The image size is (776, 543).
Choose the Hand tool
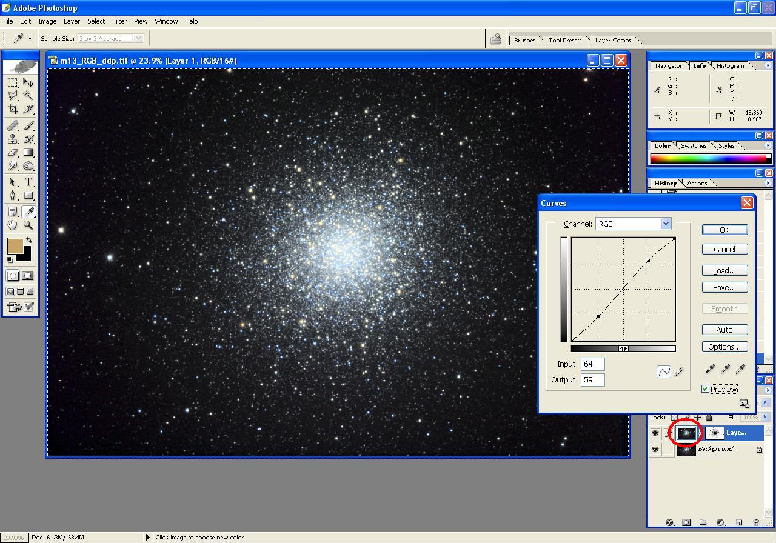(x=13, y=225)
